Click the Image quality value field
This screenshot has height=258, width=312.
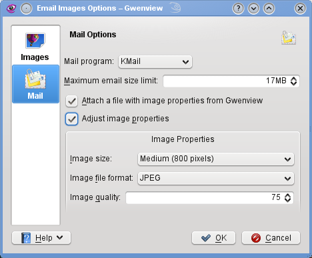coord(209,197)
